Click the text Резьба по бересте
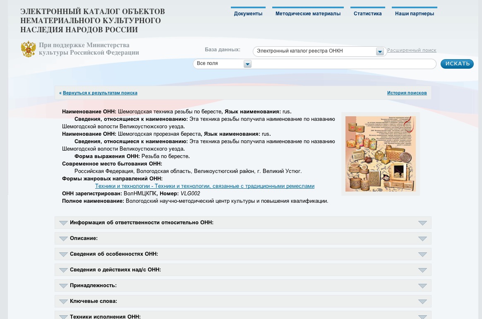Screen dimensions: 482x319 coord(165,156)
